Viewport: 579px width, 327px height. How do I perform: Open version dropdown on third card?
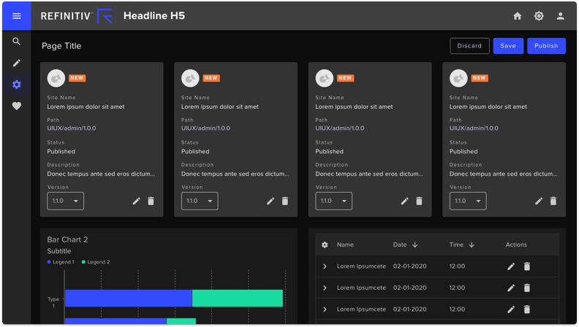333,201
